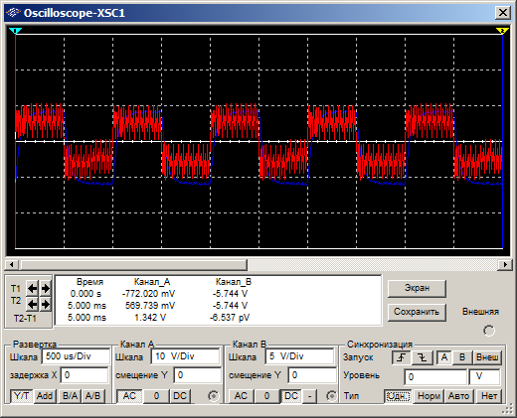Click Канал B смещение Y field
Viewport: 517px width, 418px height.
(312, 375)
